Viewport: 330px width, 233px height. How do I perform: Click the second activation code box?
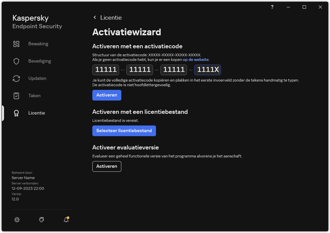139,70
